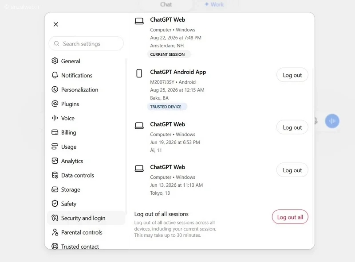The height and width of the screenshot is (262, 355).
Task: Log out the ChatGPT Android App session
Action: point(292,75)
